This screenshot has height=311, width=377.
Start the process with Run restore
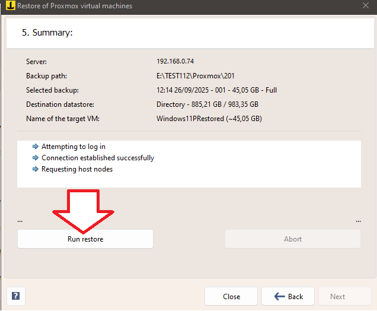pyautogui.click(x=85, y=239)
